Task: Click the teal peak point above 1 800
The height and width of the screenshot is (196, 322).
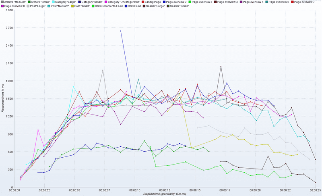Action: 138,79
